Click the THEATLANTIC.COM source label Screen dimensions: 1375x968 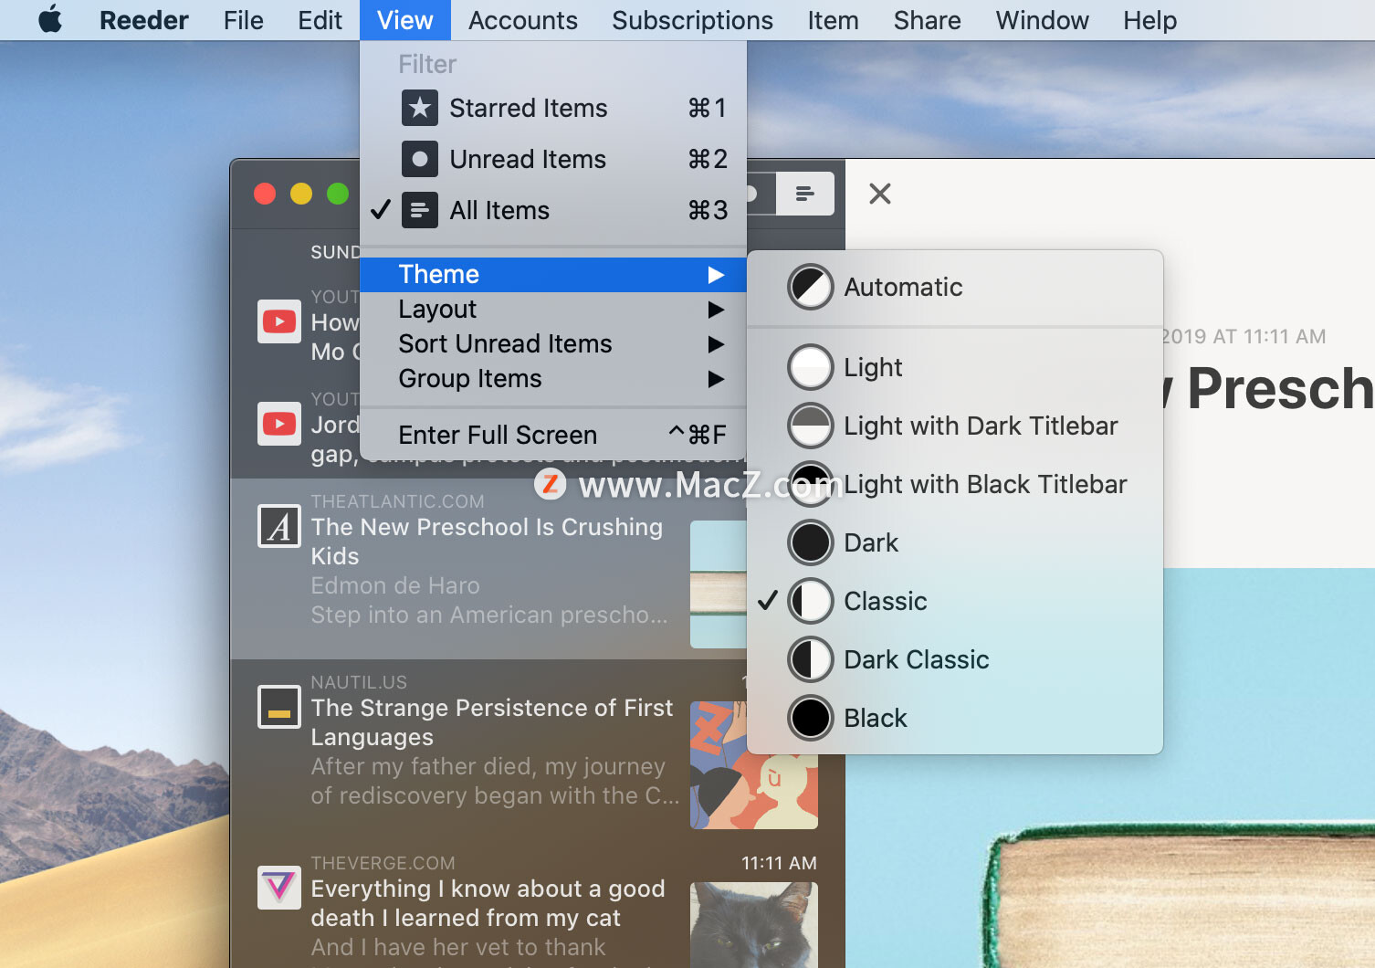[397, 501]
